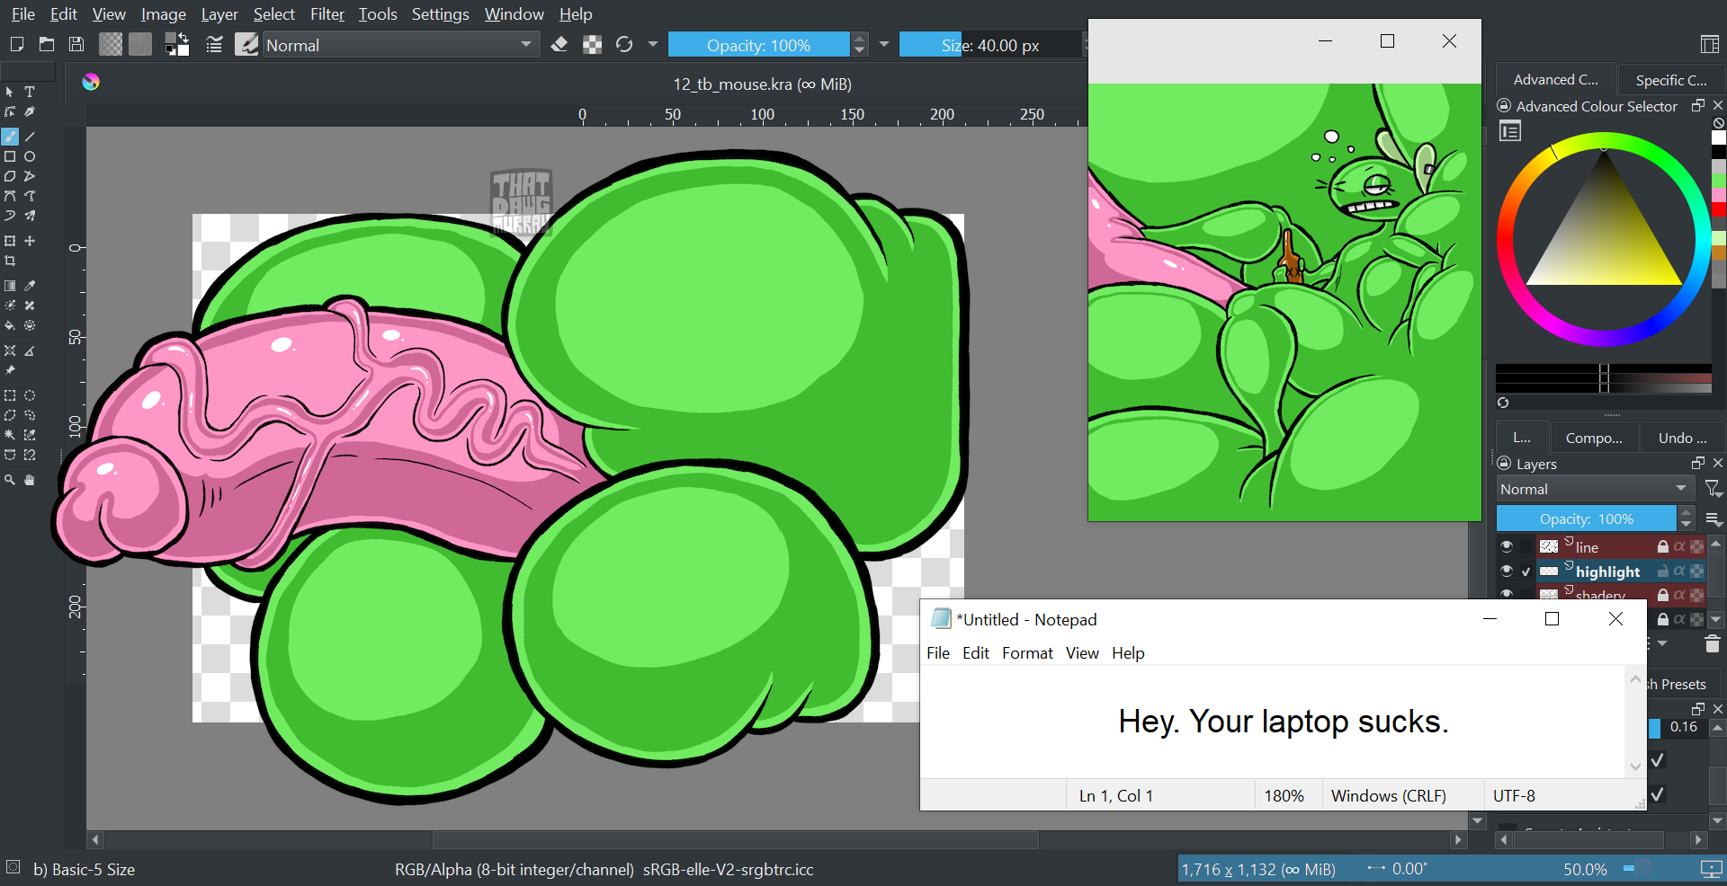The height and width of the screenshot is (886, 1727).
Task: Open the layer blending mode Normal dropdown
Action: tap(1595, 489)
